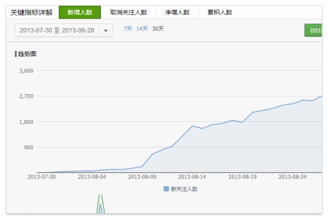329x219 pixels.
Task: Expand the date range dropdown arrow
Action: point(106,30)
